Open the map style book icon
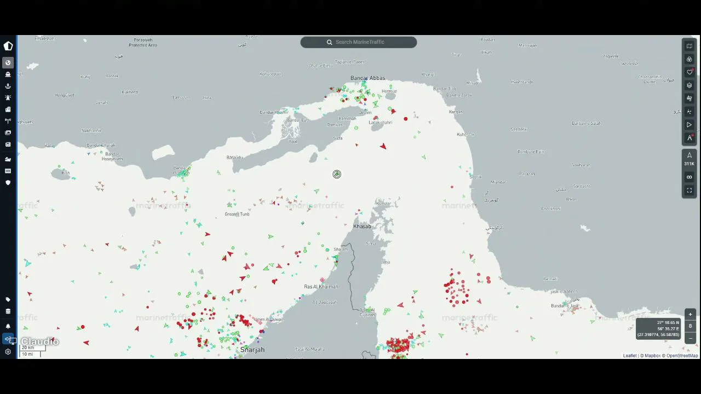The height and width of the screenshot is (394, 701). point(689,46)
